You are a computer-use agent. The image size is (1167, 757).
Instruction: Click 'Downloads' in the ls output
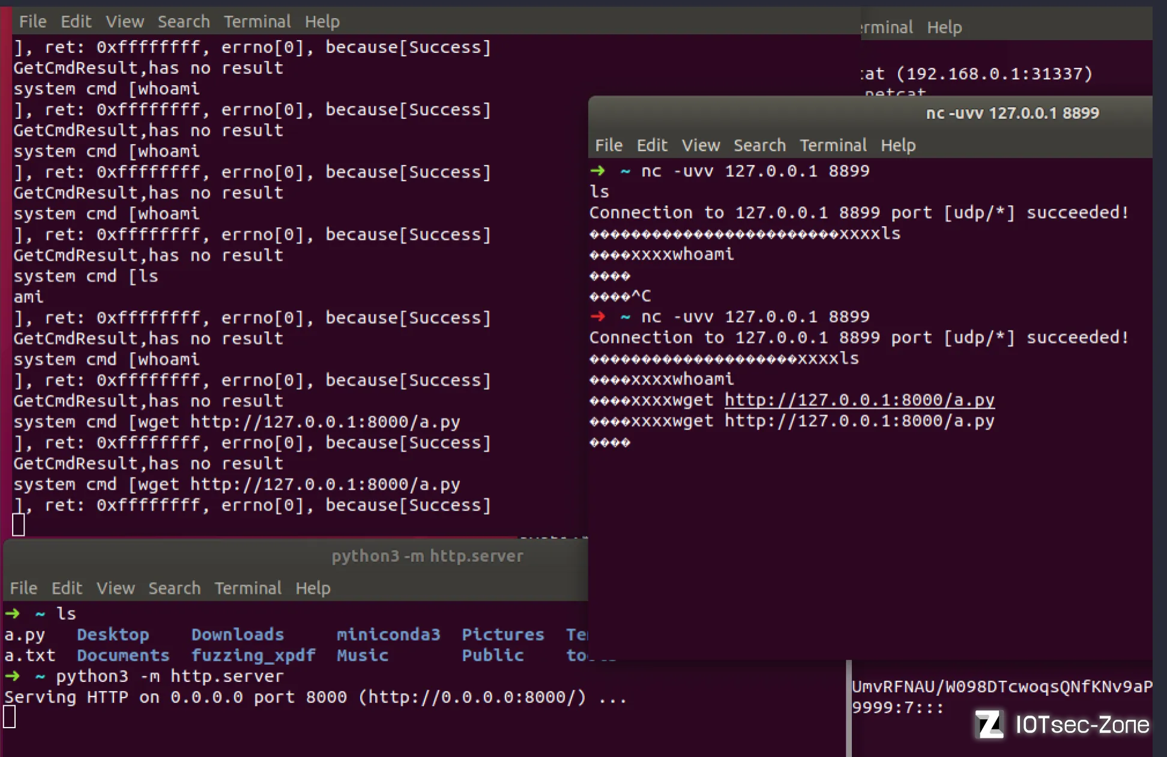[238, 635]
